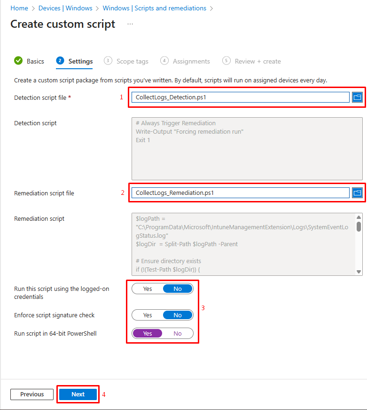Click the Basics step green checkmark icon
Screen dimensions: 367x410
pos(18,61)
